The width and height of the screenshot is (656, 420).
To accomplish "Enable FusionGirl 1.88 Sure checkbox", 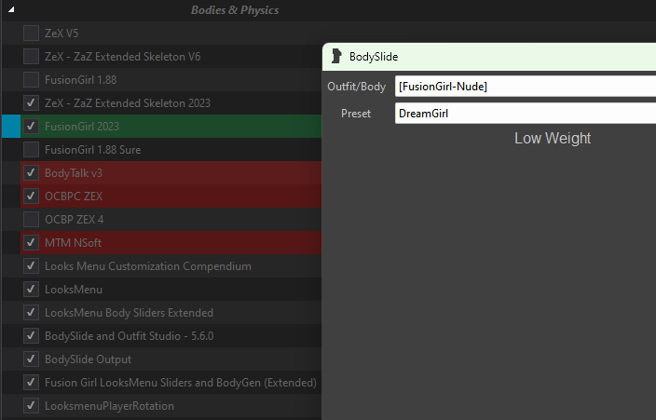I will (x=31, y=149).
